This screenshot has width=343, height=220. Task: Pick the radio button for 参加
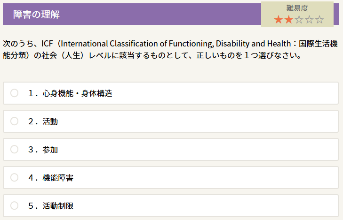point(15,149)
